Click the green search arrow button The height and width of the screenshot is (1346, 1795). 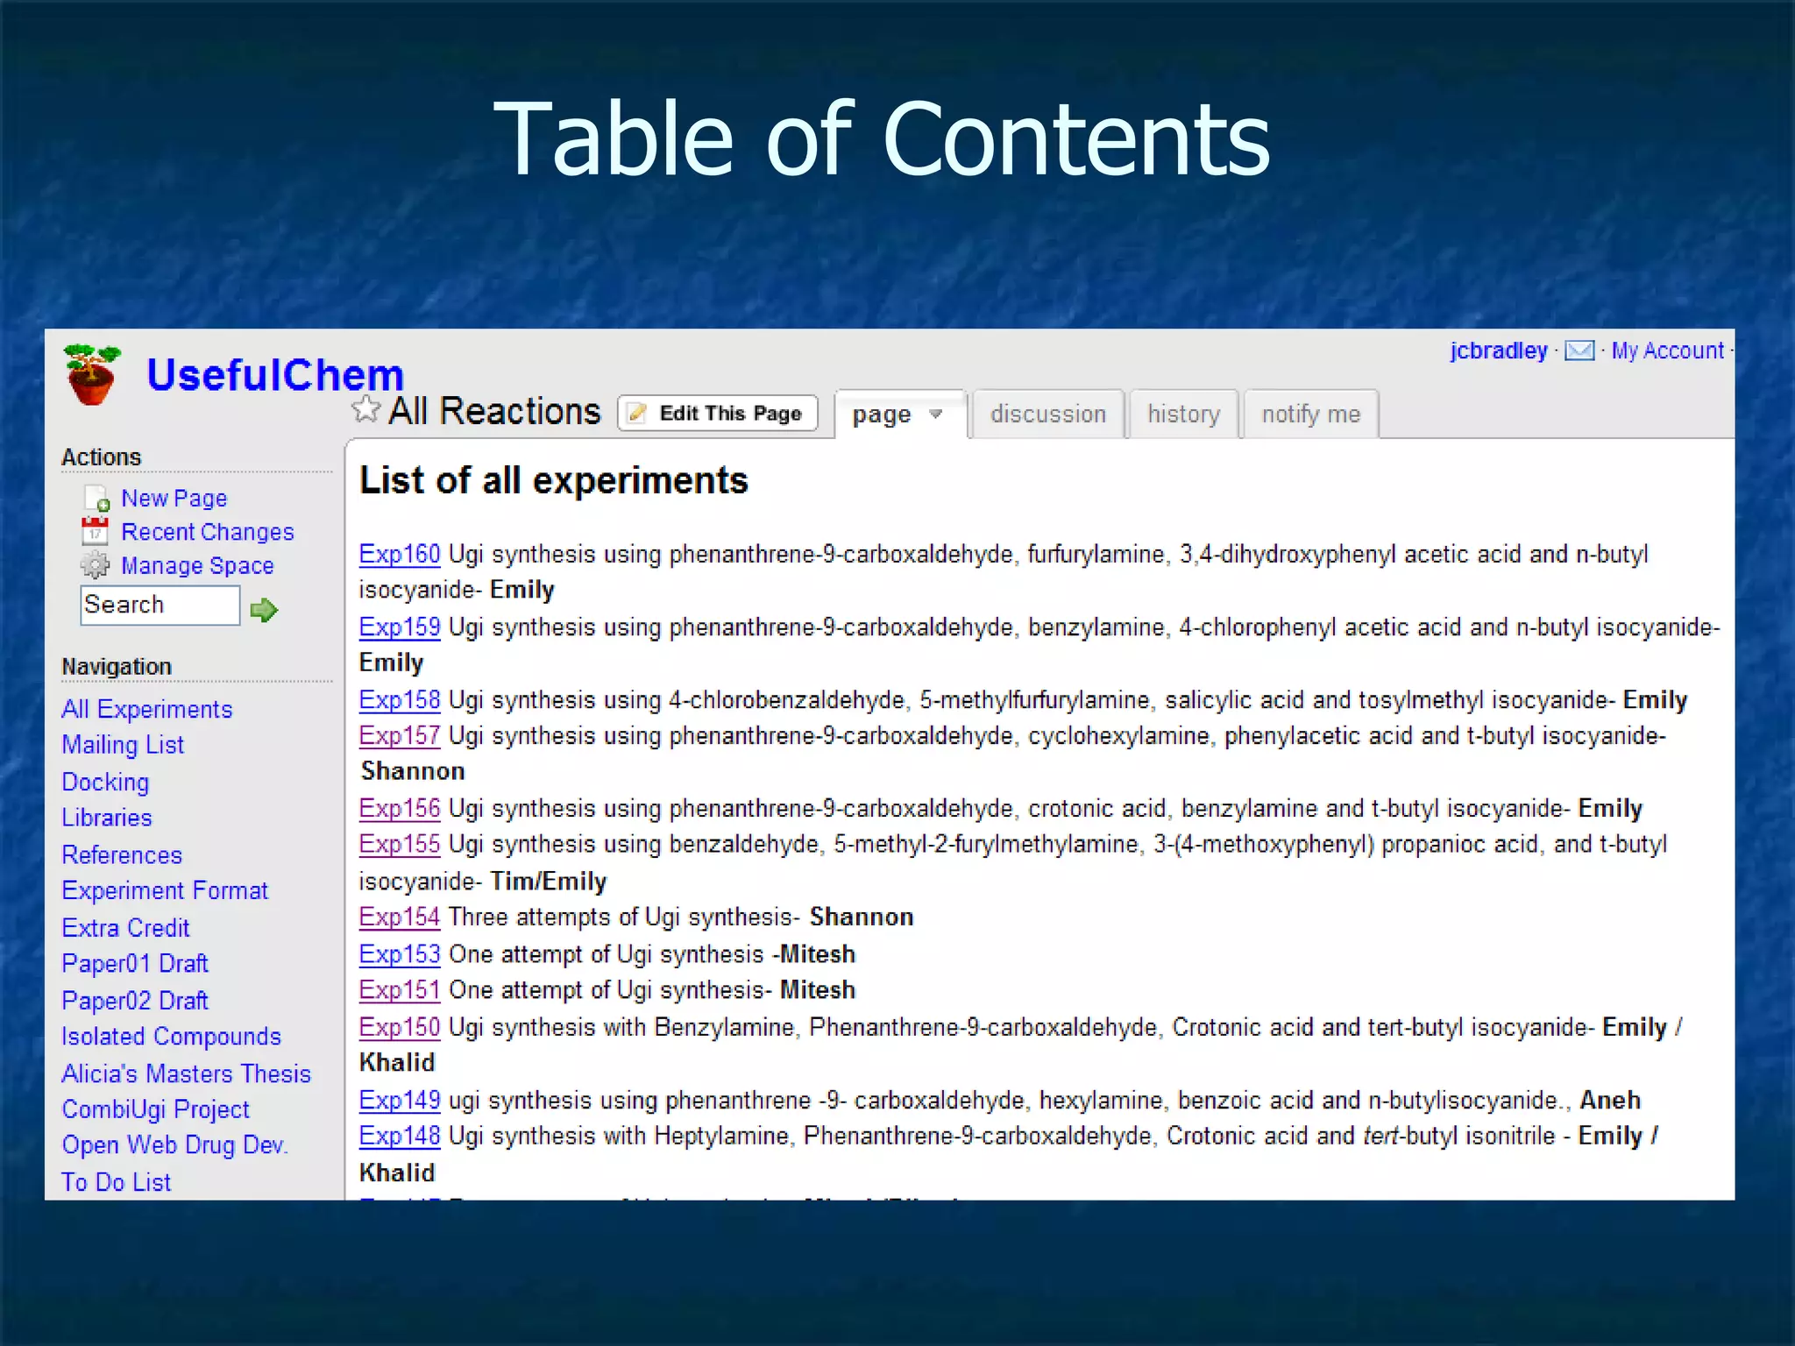coord(264,609)
